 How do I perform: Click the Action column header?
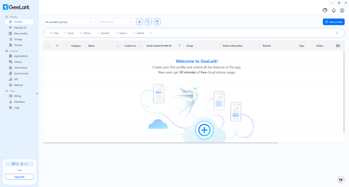coord(320,46)
